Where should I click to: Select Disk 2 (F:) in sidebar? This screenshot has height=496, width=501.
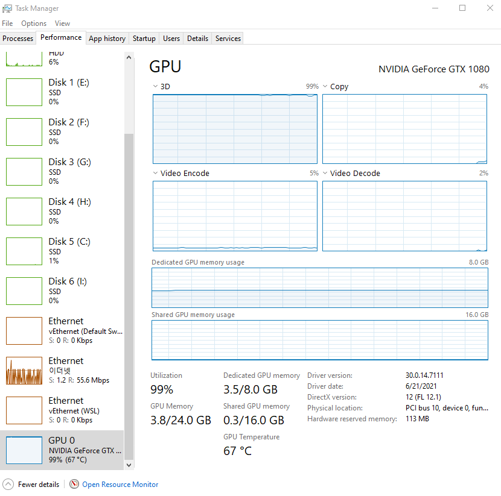tap(62, 132)
